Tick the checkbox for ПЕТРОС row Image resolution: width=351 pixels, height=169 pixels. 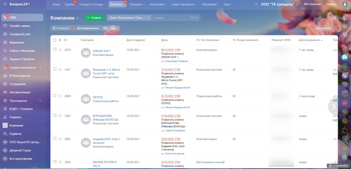point(55,96)
